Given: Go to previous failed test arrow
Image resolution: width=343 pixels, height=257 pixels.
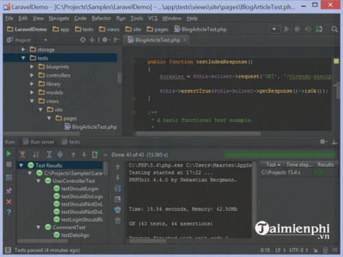Looking at the screenshot, I should tap(73, 155).
